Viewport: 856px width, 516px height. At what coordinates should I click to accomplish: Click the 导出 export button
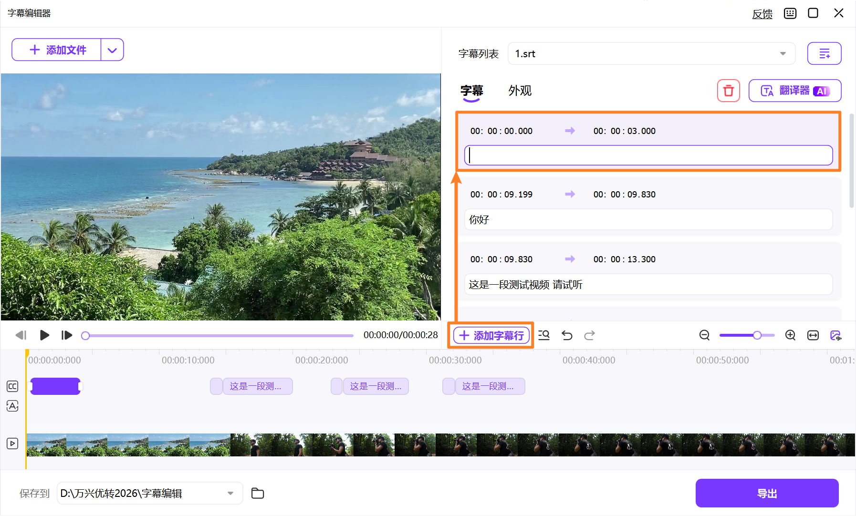[767, 493]
